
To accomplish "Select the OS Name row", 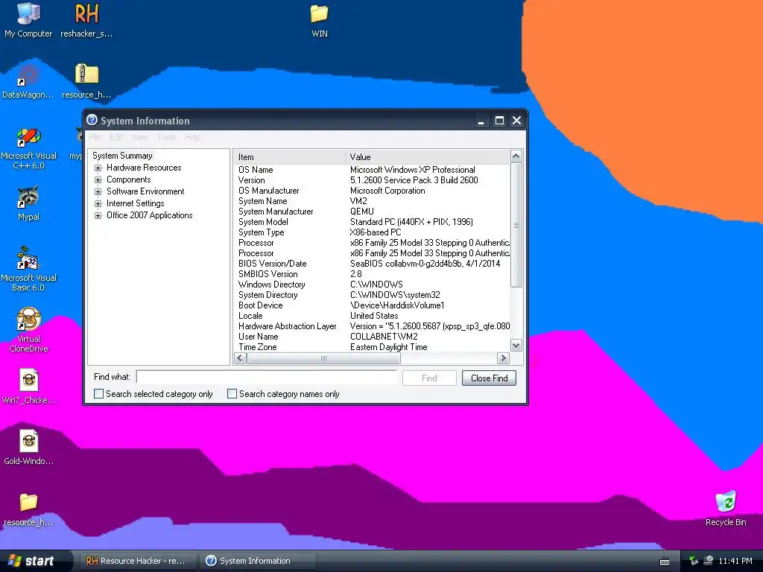I will pos(372,170).
